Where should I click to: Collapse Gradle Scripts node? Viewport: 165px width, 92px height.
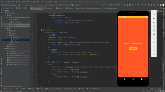pyautogui.click(x=4, y=49)
